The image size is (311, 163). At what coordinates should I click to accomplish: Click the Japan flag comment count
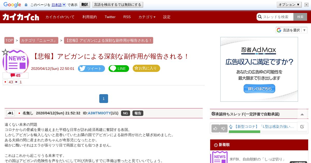(8, 82)
